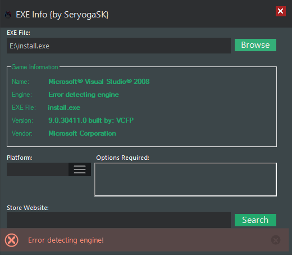The height and width of the screenshot is (255, 292).
Task: Open the Platform dropdown menu button
Action: [80, 169]
